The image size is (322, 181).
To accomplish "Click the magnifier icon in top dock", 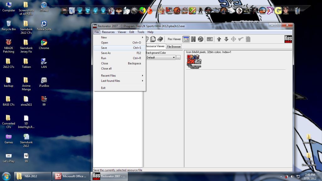I will click(x=134, y=10).
